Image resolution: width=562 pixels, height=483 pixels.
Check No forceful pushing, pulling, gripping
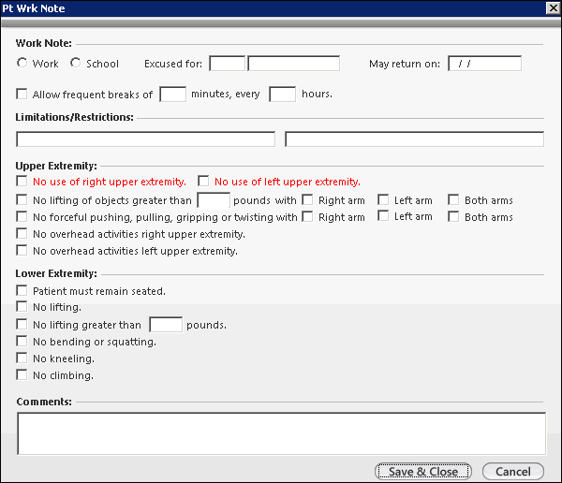[22, 216]
